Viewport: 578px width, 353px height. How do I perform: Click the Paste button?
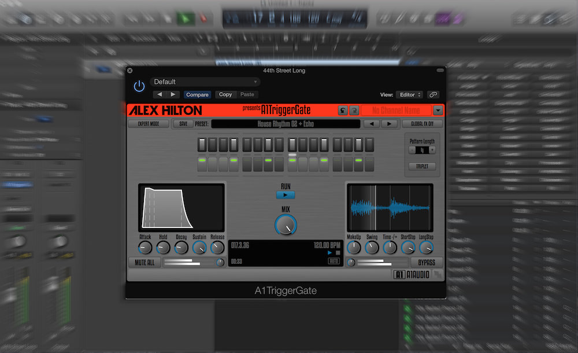coord(247,94)
